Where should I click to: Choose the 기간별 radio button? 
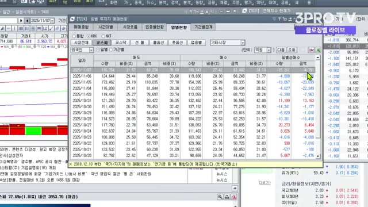[x=111, y=50]
